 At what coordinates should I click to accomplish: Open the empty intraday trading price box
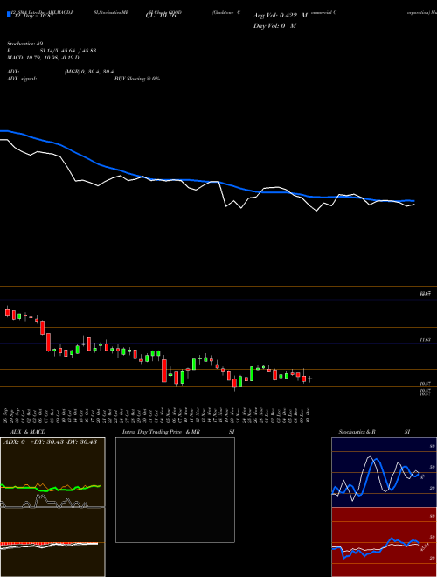(x=175, y=490)
